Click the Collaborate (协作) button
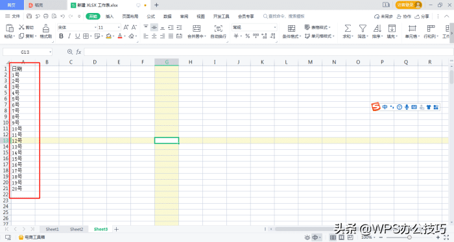The width and height of the screenshot is (454, 242). click(404, 16)
